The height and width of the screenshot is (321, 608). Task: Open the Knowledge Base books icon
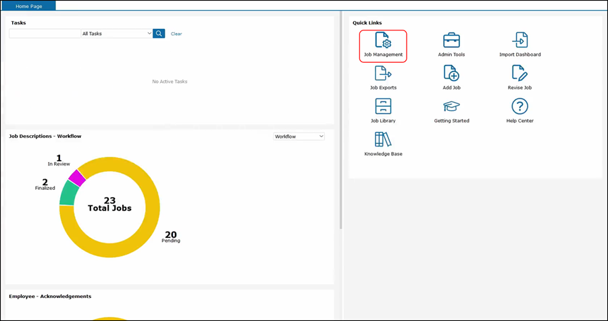pos(383,140)
